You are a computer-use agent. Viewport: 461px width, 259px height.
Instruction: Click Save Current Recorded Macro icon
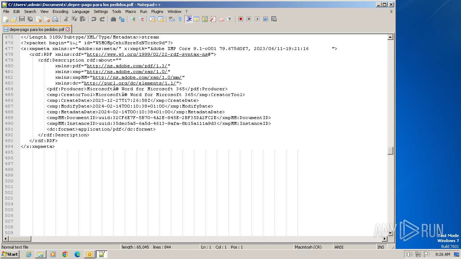pyautogui.click(x=274, y=19)
